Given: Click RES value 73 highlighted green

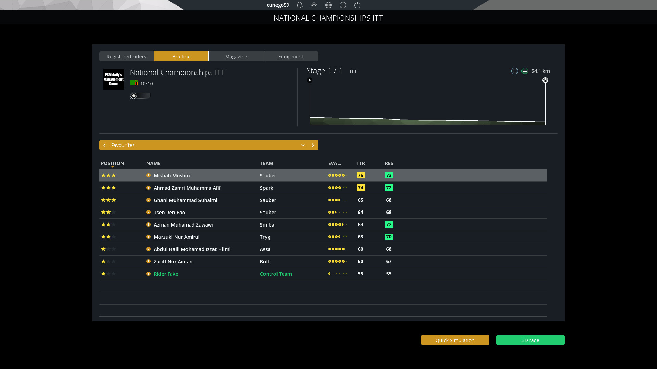Looking at the screenshot, I should click(389, 175).
